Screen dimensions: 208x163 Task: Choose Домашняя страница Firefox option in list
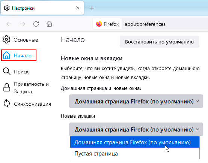[135, 142]
